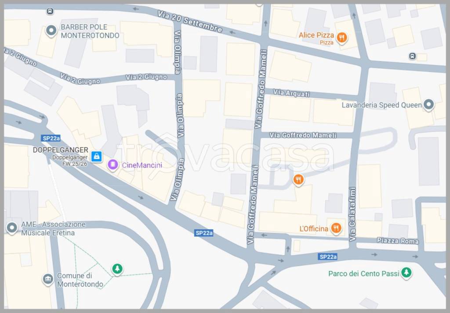Select the DOPPELGÄNGER store name label
The image size is (450, 313).
pyautogui.click(x=60, y=150)
